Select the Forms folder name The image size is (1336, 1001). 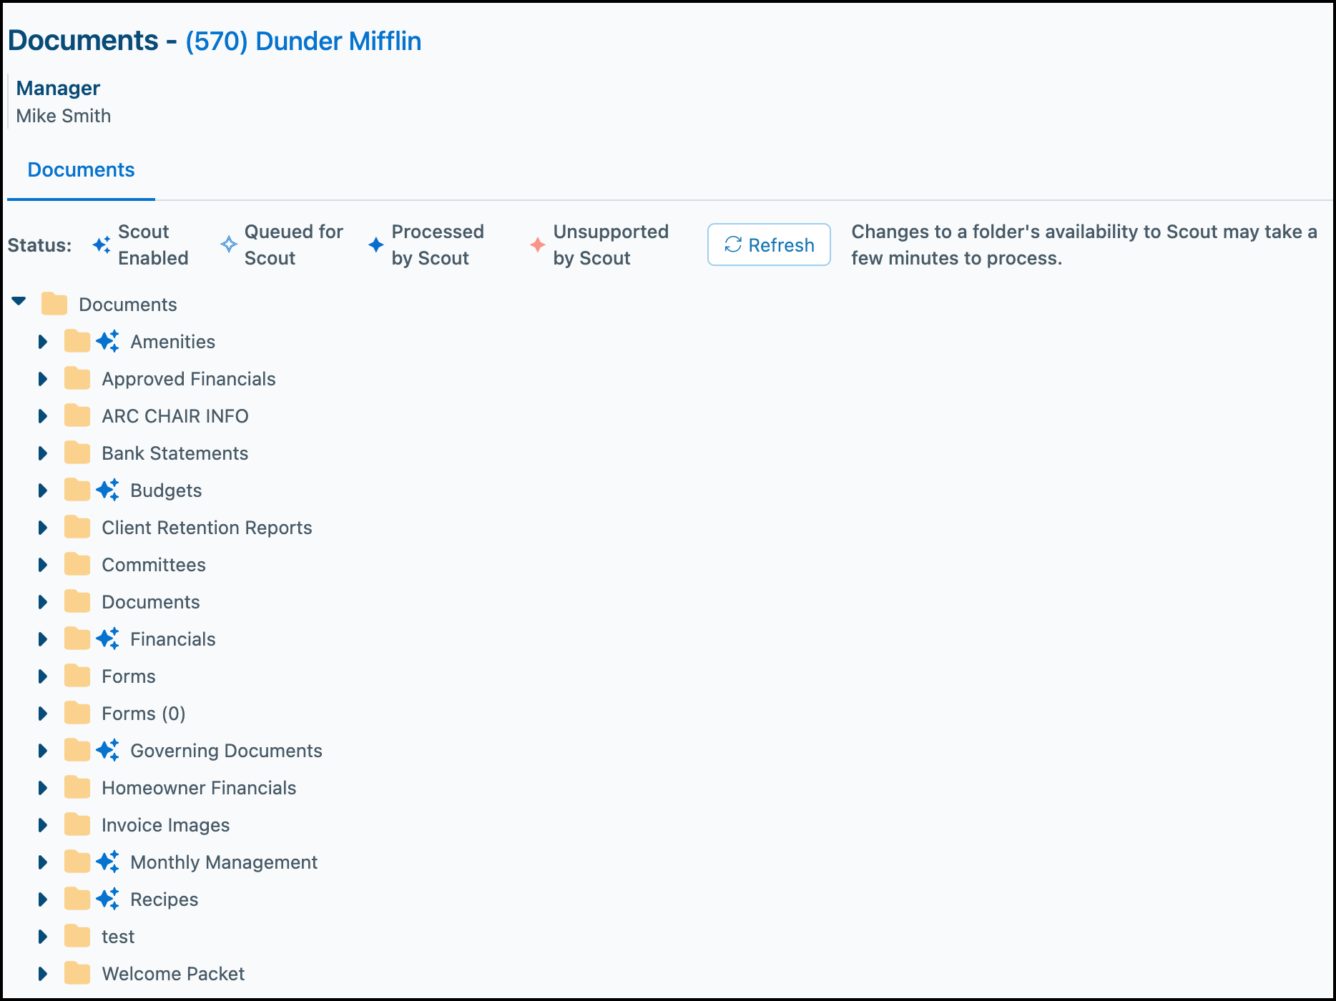129,676
